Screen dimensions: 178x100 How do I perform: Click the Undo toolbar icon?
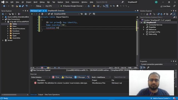click(27, 6)
